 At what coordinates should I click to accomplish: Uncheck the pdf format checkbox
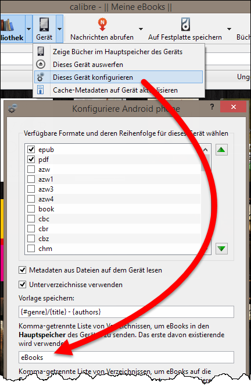pos(31,160)
